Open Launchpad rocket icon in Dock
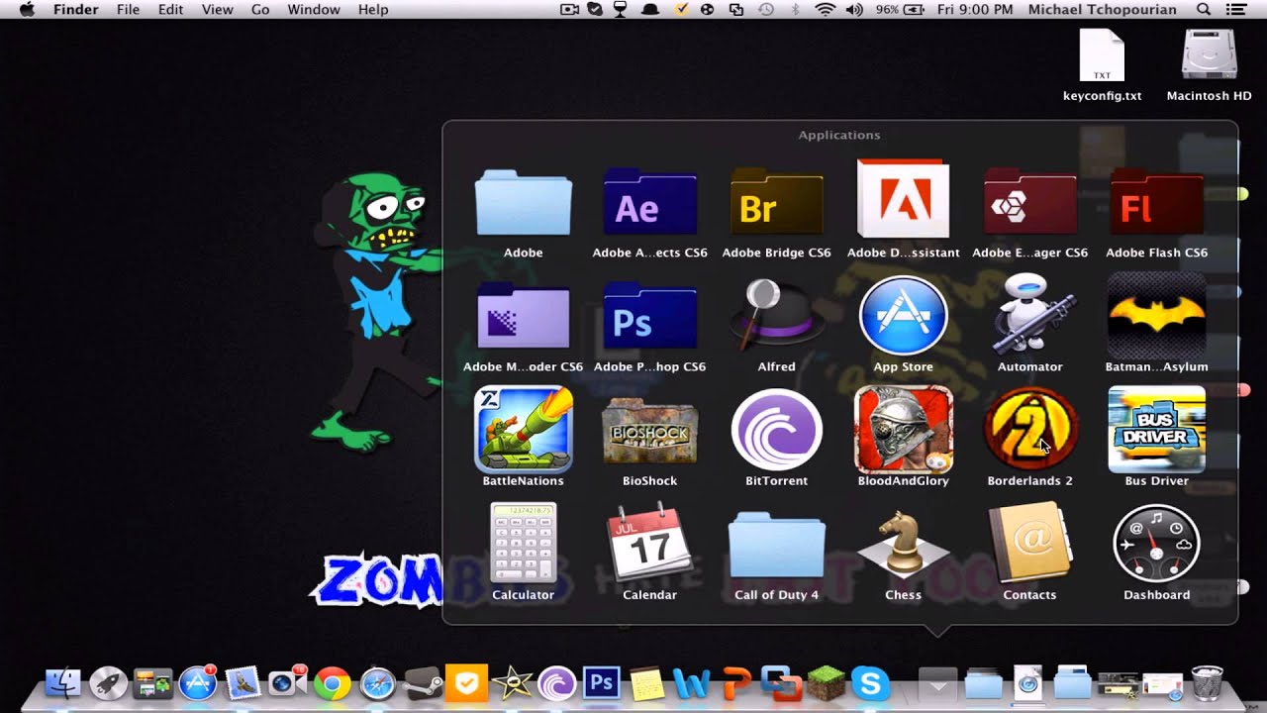Viewport: 1267px width, 713px height. (108, 683)
